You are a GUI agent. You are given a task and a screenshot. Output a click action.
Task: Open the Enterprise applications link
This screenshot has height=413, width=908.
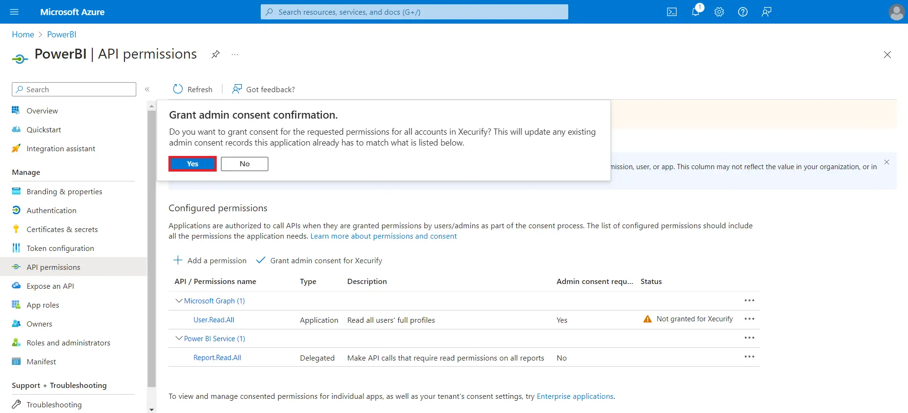[575, 396]
